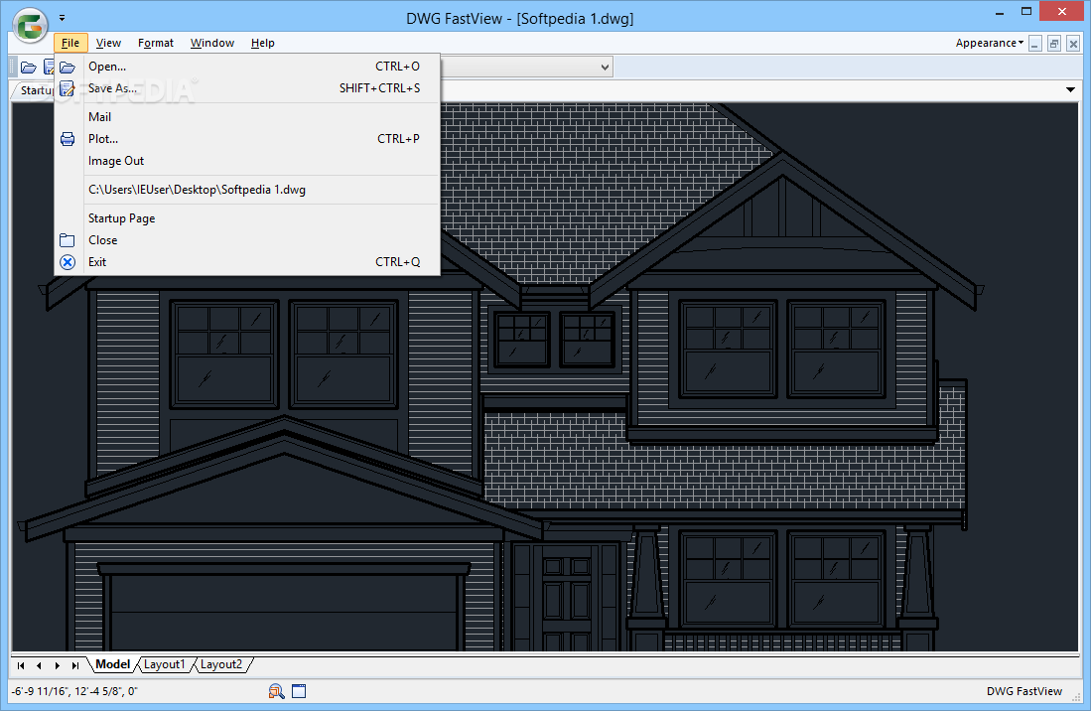Viewport: 1091px width, 711px height.
Task: Click the DWG FastView status bar label
Action: [x=1024, y=691]
